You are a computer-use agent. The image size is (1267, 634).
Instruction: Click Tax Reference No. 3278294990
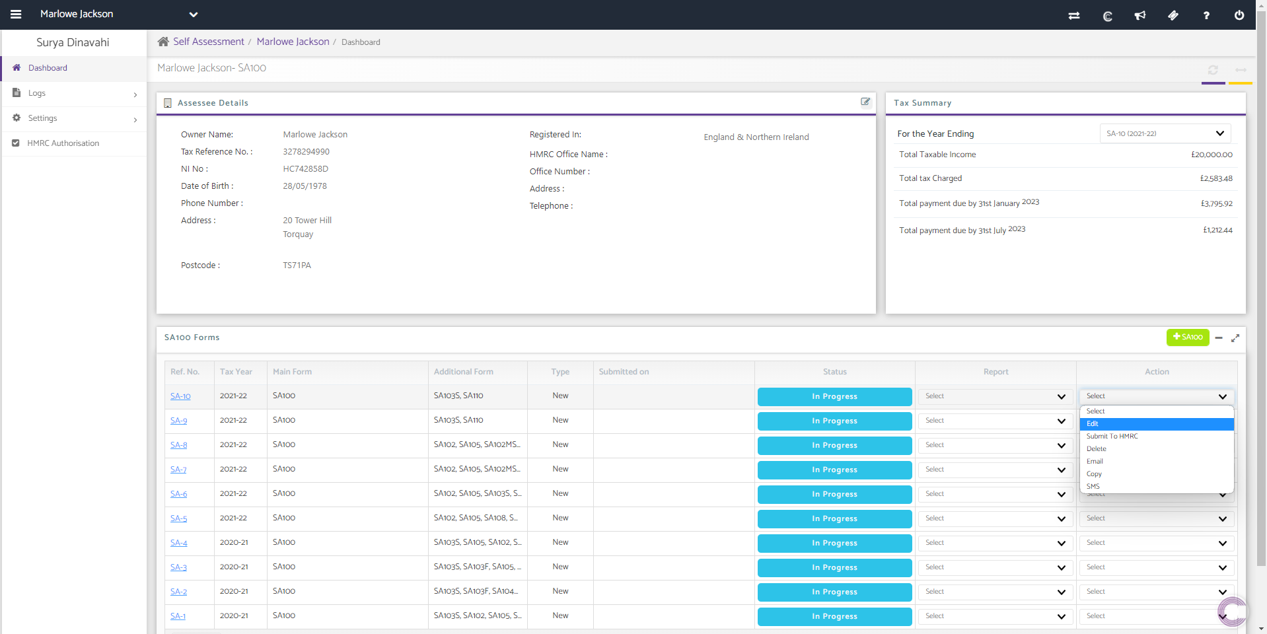306,152
